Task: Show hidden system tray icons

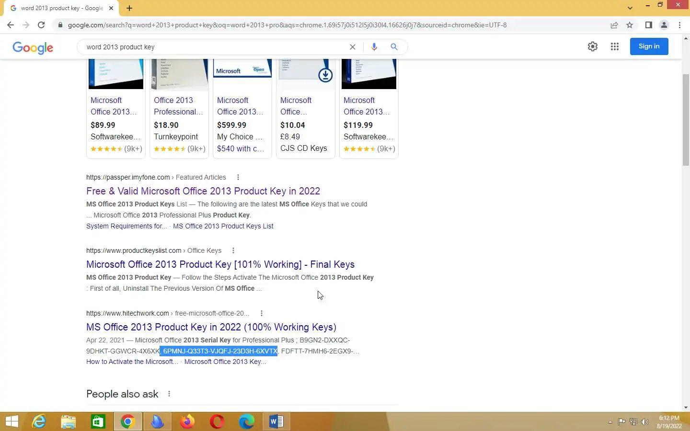Action: 610,422
